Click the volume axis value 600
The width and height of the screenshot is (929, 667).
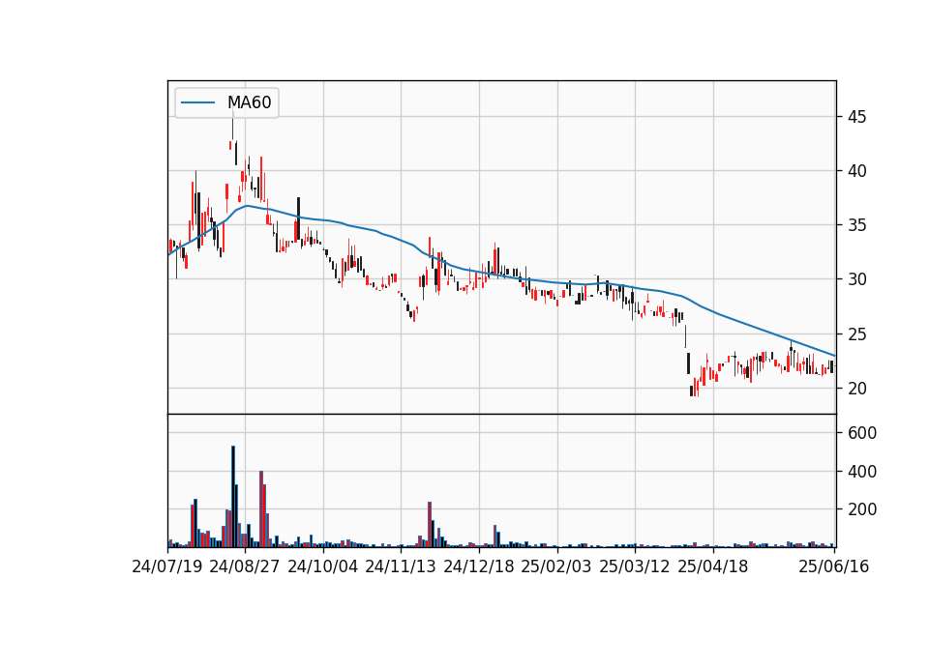coord(862,433)
